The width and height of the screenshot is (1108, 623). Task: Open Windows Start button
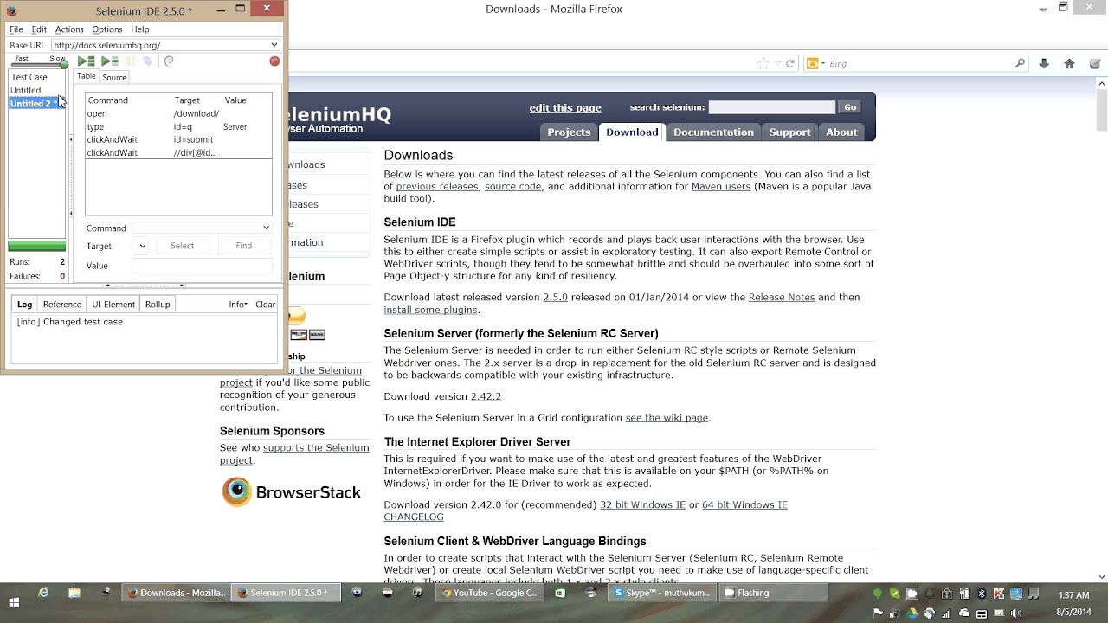point(14,601)
